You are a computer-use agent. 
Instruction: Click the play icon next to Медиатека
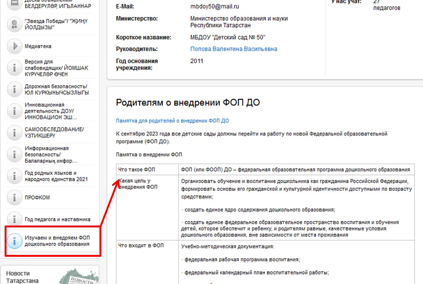coord(15,46)
